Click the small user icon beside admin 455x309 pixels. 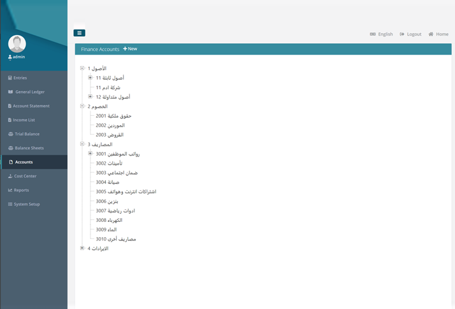coord(10,57)
